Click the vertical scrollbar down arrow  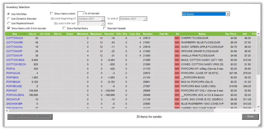[x=258, y=107]
